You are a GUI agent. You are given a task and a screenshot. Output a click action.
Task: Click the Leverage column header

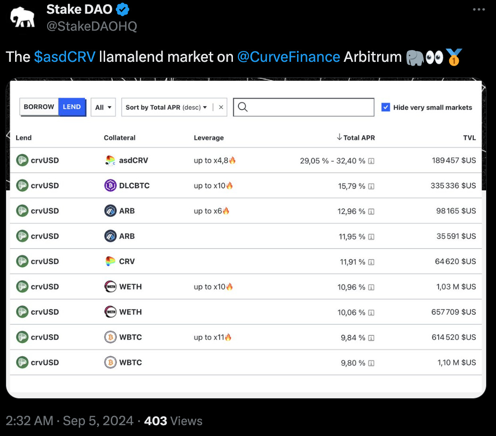(209, 138)
